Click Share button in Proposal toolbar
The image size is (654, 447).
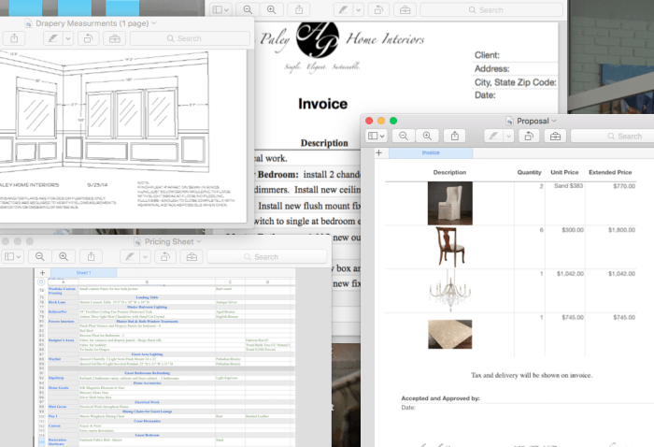click(454, 136)
